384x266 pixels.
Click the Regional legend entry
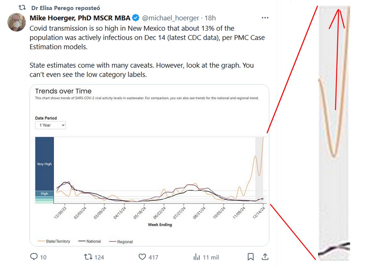click(121, 242)
